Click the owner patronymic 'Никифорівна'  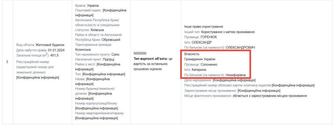(x=236, y=75)
